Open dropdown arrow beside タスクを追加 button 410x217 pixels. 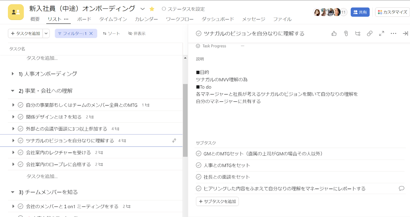[46, 34]
